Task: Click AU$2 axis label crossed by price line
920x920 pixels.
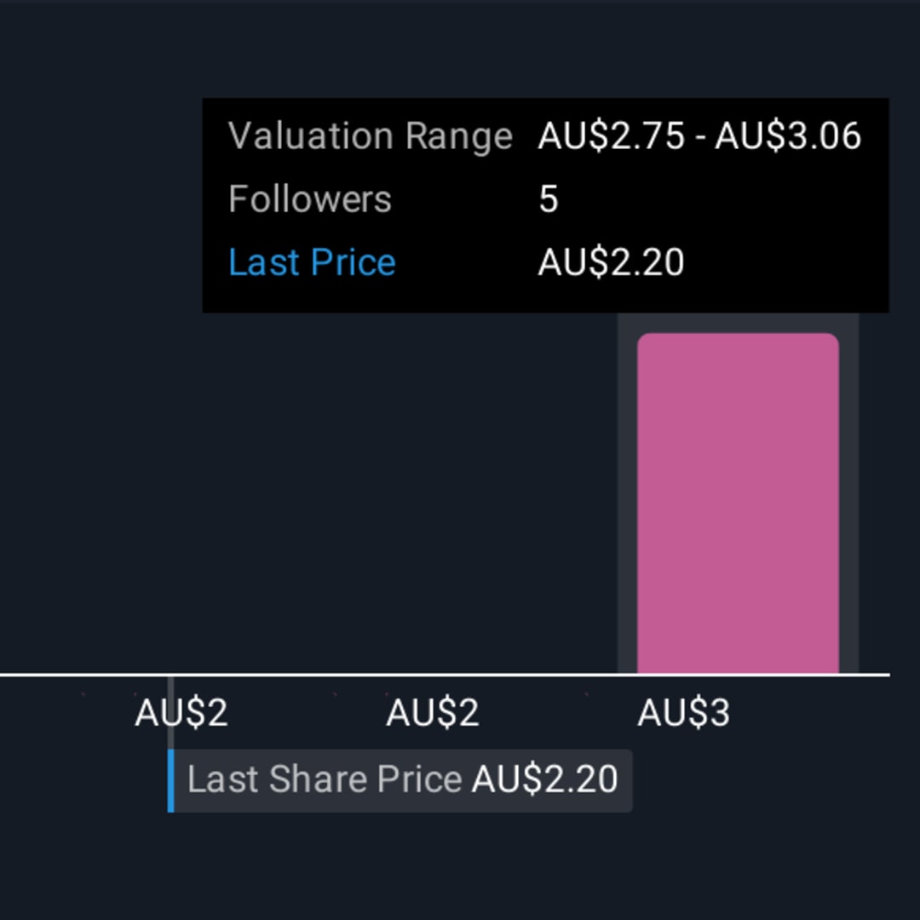Action: pyautogui.click(x=181, y=713)
